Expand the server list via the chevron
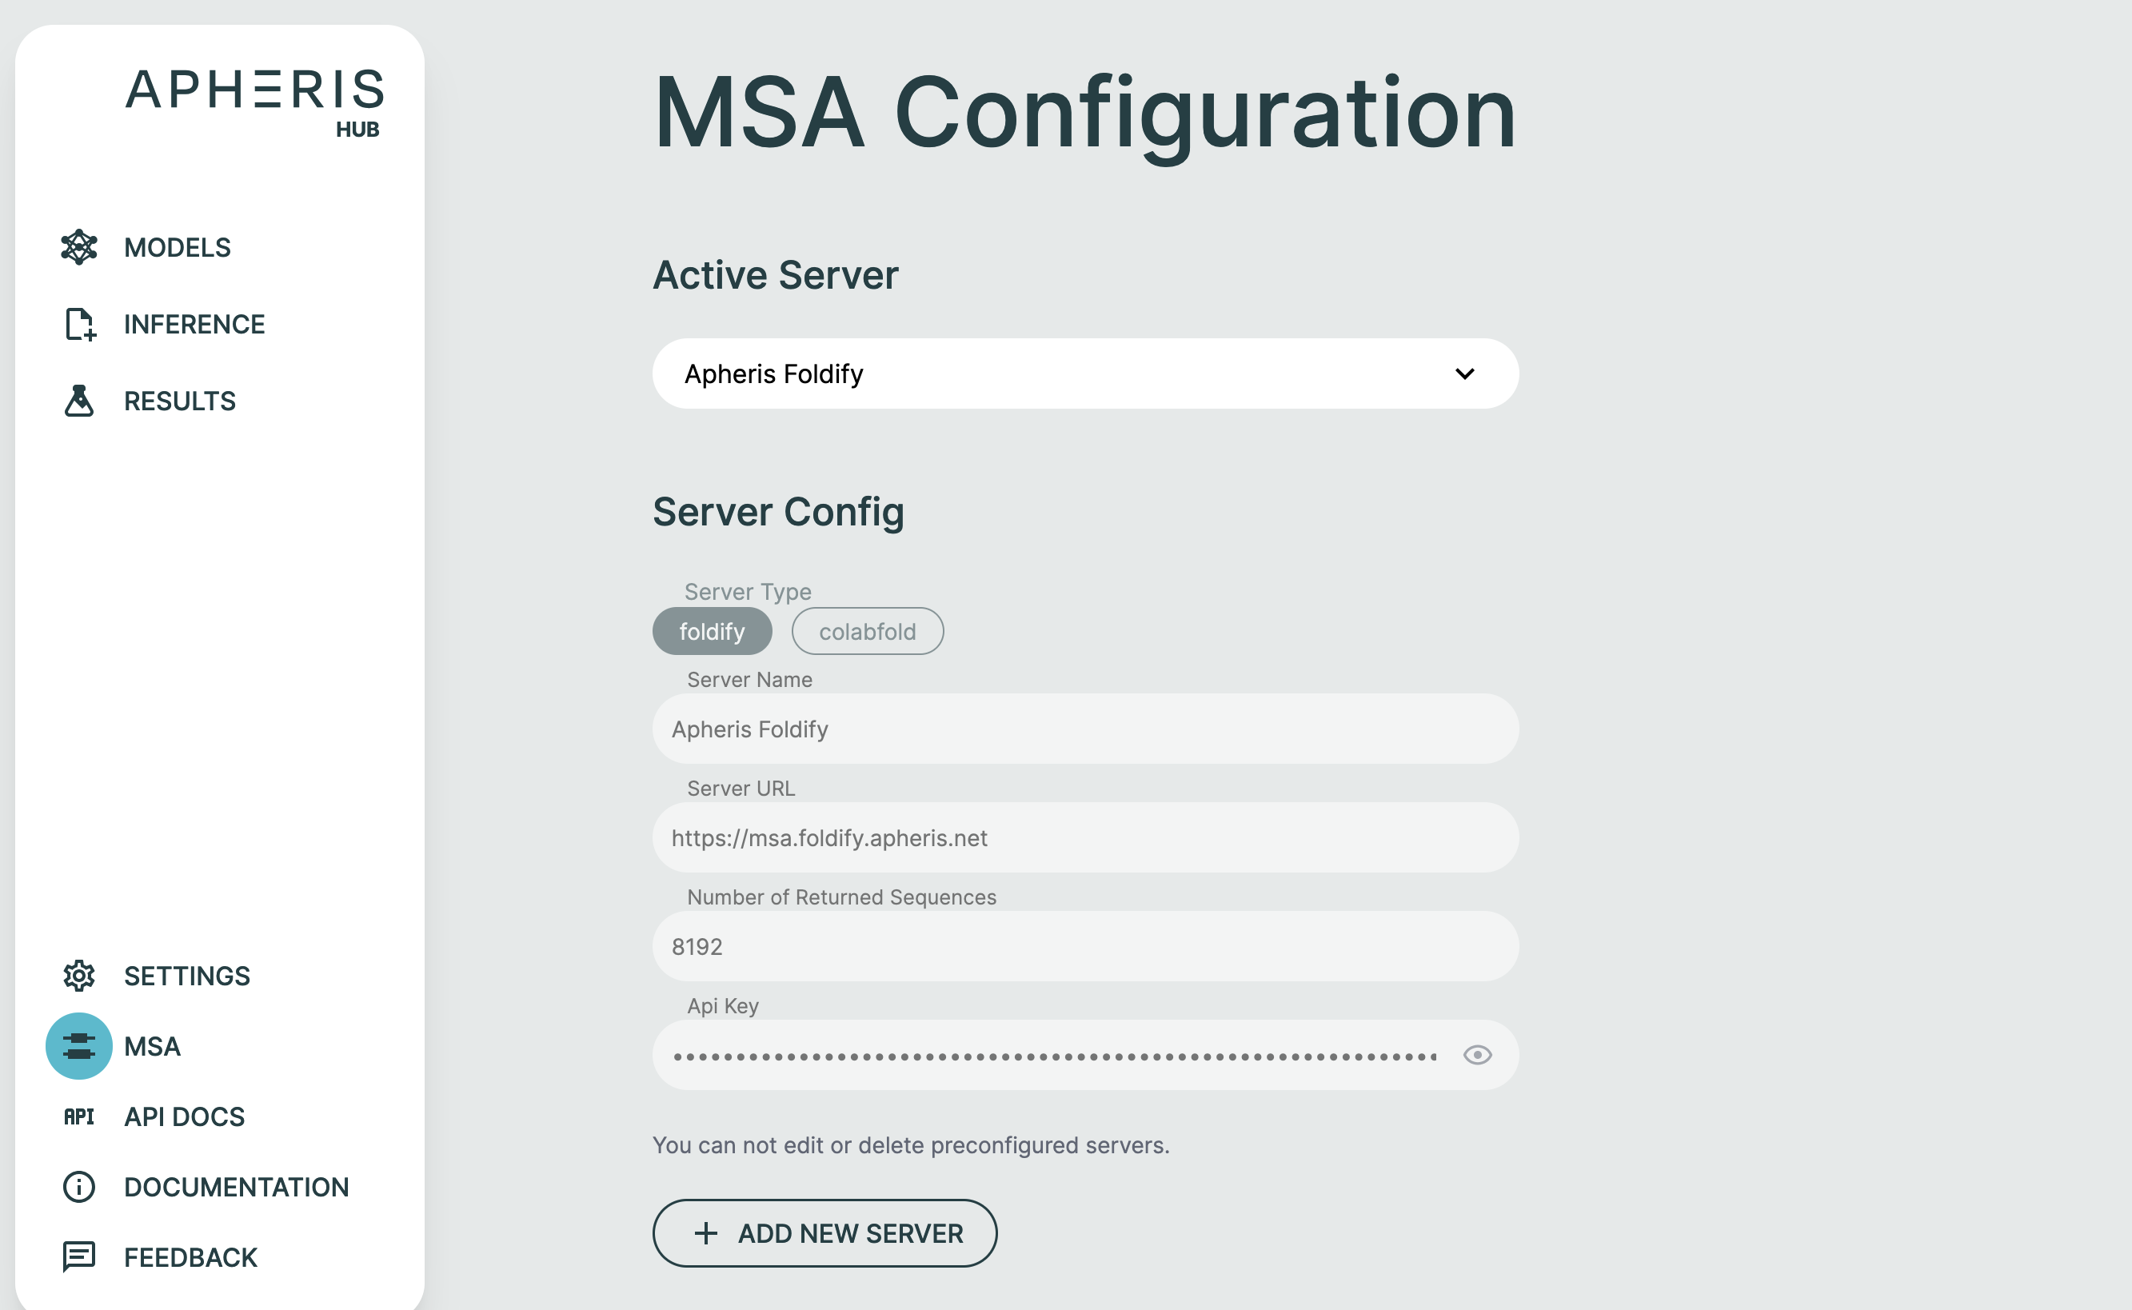Screen dimensions: 2132x1310 click(x=1464, y=373)
